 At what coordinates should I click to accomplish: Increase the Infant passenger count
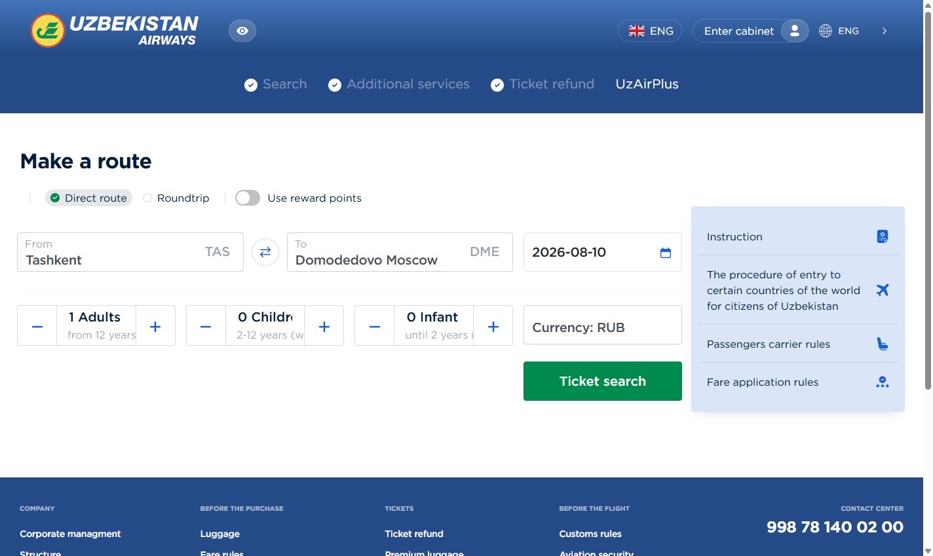coord(493,326)
